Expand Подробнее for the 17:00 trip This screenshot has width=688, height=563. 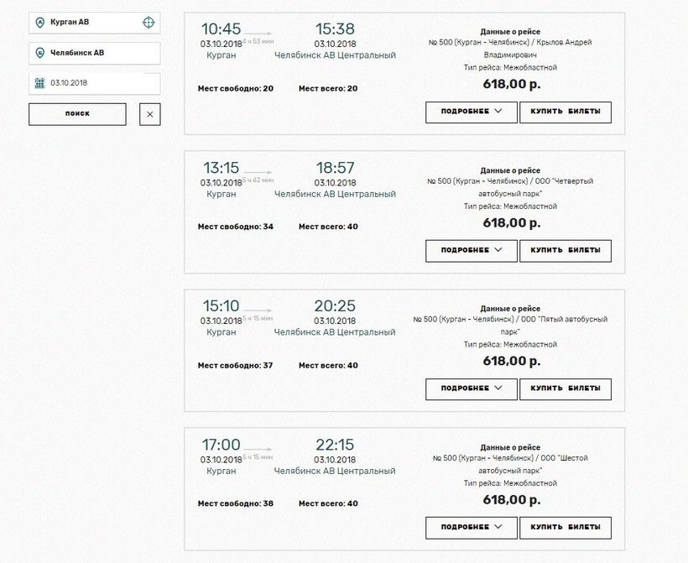[472, 527]
